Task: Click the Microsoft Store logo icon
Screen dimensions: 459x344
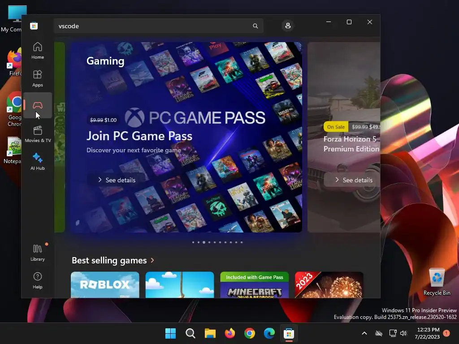Action: 34,26
